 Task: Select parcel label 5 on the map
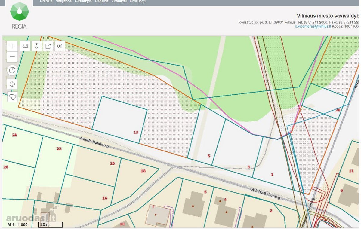click(x=209, y=156)
